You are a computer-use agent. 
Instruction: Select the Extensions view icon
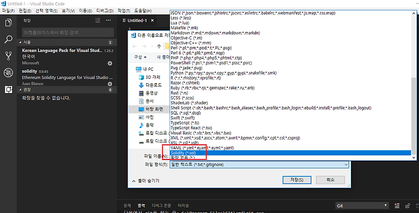point(8,90)
